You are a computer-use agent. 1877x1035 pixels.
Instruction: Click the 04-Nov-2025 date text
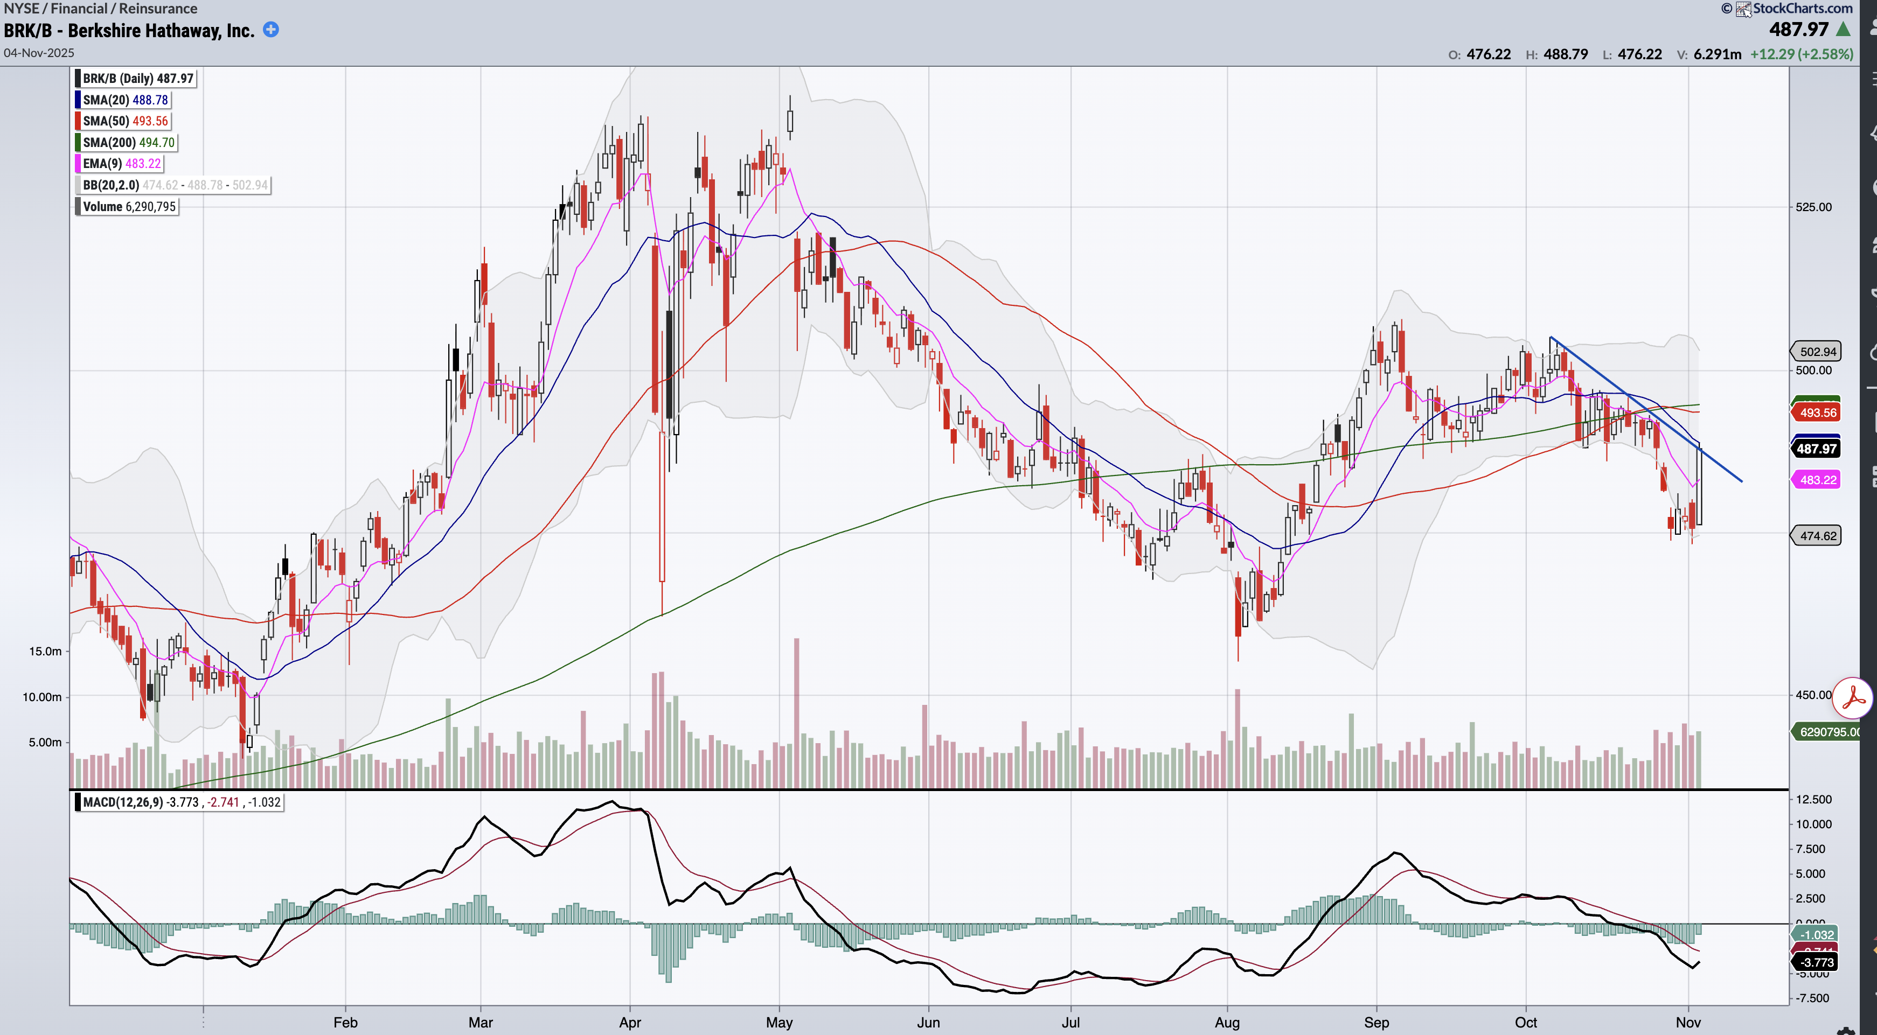tap(39, 53)
